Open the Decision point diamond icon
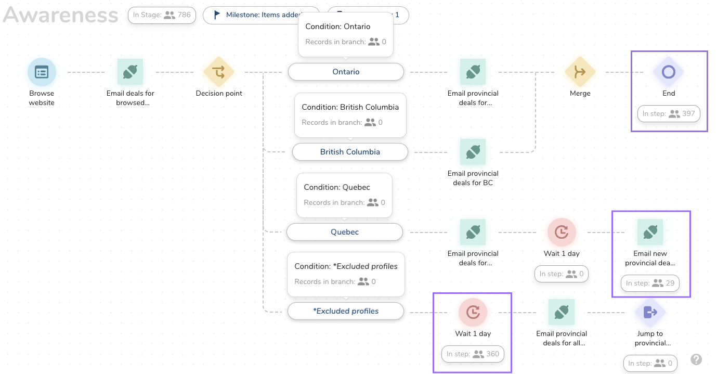The width and height of the screenshot is (717, 374). [x=219, y=72]
